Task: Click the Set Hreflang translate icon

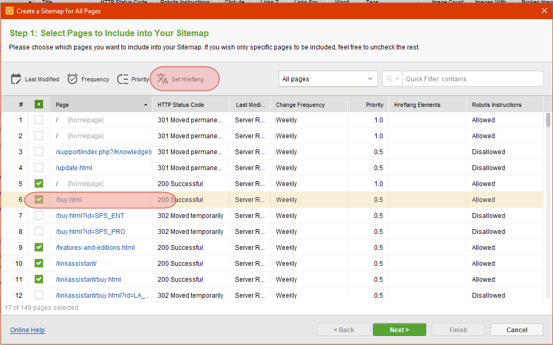Action: tap(162, 79)
